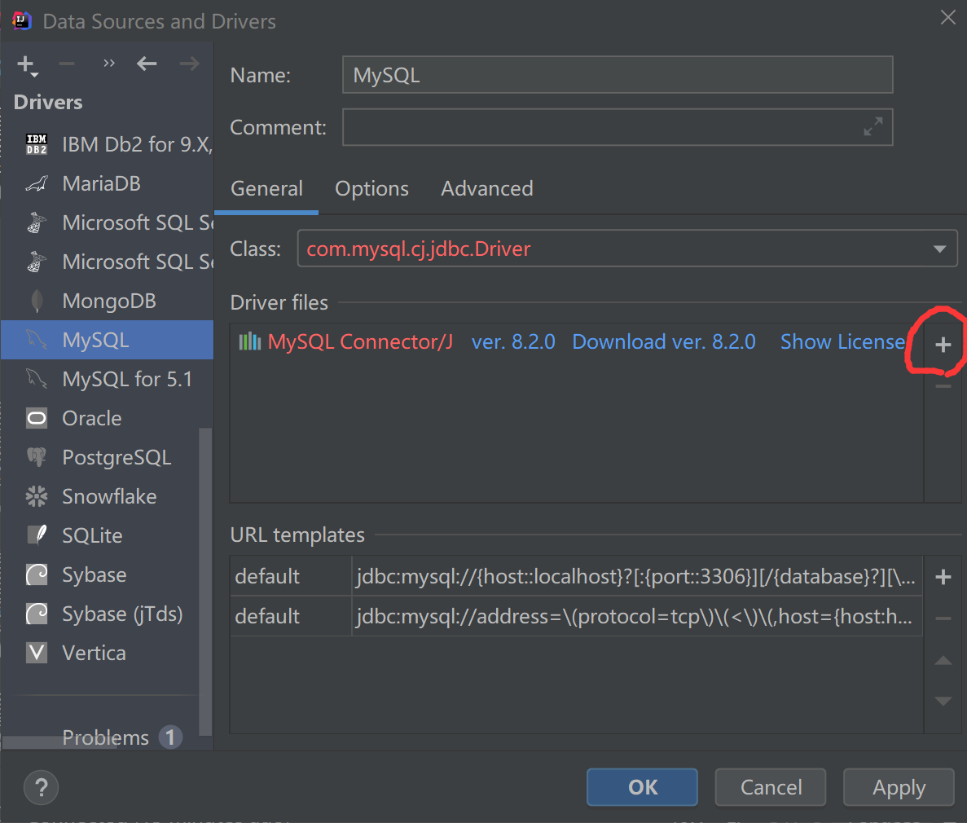Go forward with the right arrow
The image size is (967, 823).
189,64
